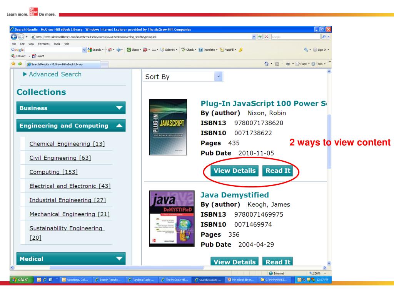Screen dimensions: 394x295
Task: Open the address bar history dropdown arrow
Action: pyautogui.click(x=254, y=37)
